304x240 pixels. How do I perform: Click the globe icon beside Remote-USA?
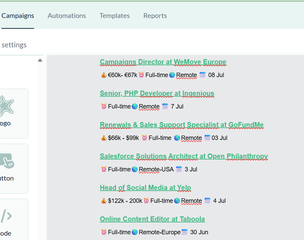(x=135, y=169)
